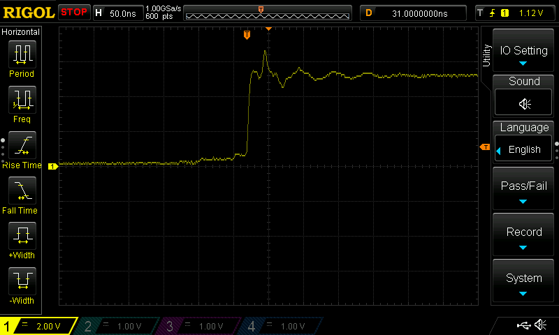Image resolution: width=559 pixels, height=335 pixels.
Task: Expand the Pass/Fail submenu
Action: coord(523,189)
